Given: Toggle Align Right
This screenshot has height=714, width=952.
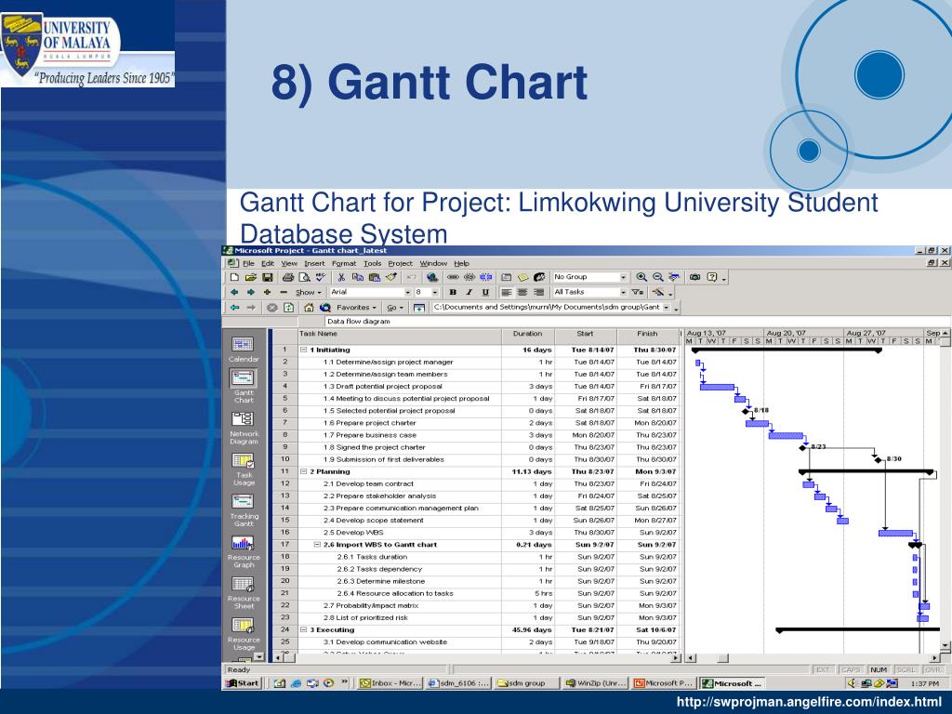Looking at the screenshot, I should click(x=538, y=292).
